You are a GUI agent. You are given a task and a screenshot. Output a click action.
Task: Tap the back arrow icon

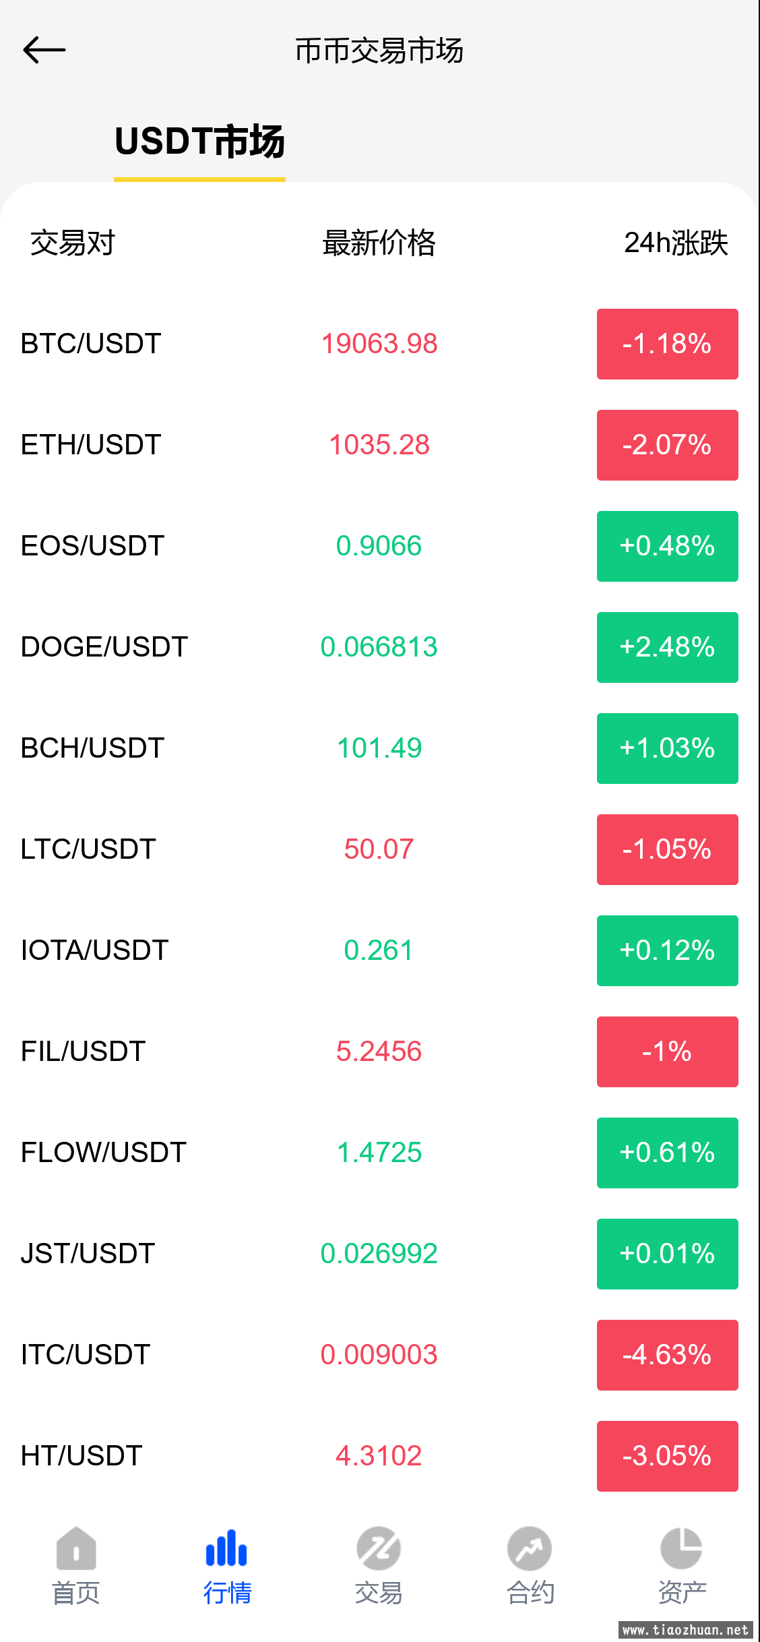coord(44,51)
